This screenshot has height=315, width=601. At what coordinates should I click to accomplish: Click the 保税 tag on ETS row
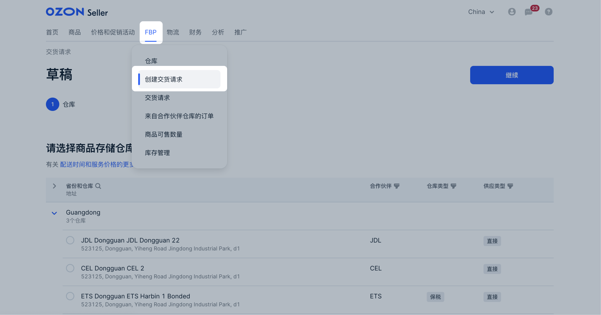click(x=435, y=297)
